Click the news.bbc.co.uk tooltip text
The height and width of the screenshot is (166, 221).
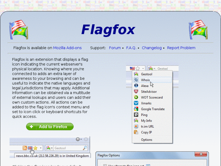(x=52, y=156)
